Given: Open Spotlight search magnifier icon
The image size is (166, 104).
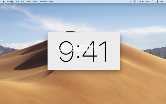Looking at the screenshot, I should pos(152,1).
